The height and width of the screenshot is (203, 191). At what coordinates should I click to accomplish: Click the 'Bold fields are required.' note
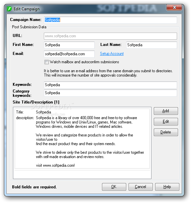tap(34, 187)
